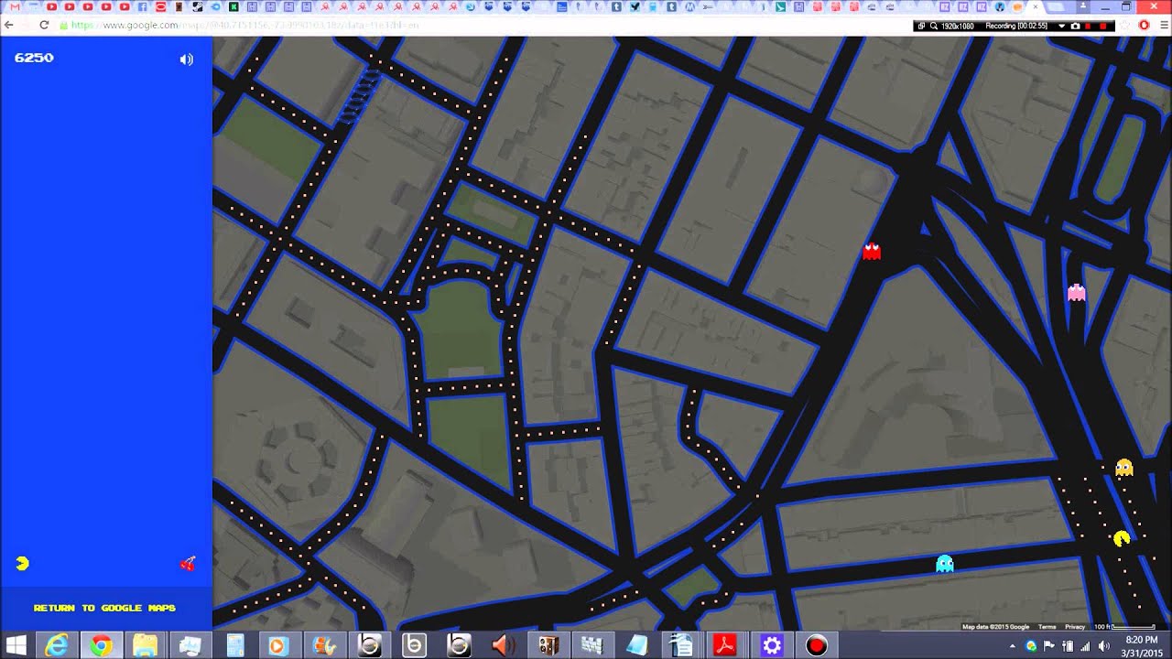Screen dimensions: 1172x659
Task: Open Internet Explorer from the taskbar
Action: pyautogui.click(x=57, y=645)
